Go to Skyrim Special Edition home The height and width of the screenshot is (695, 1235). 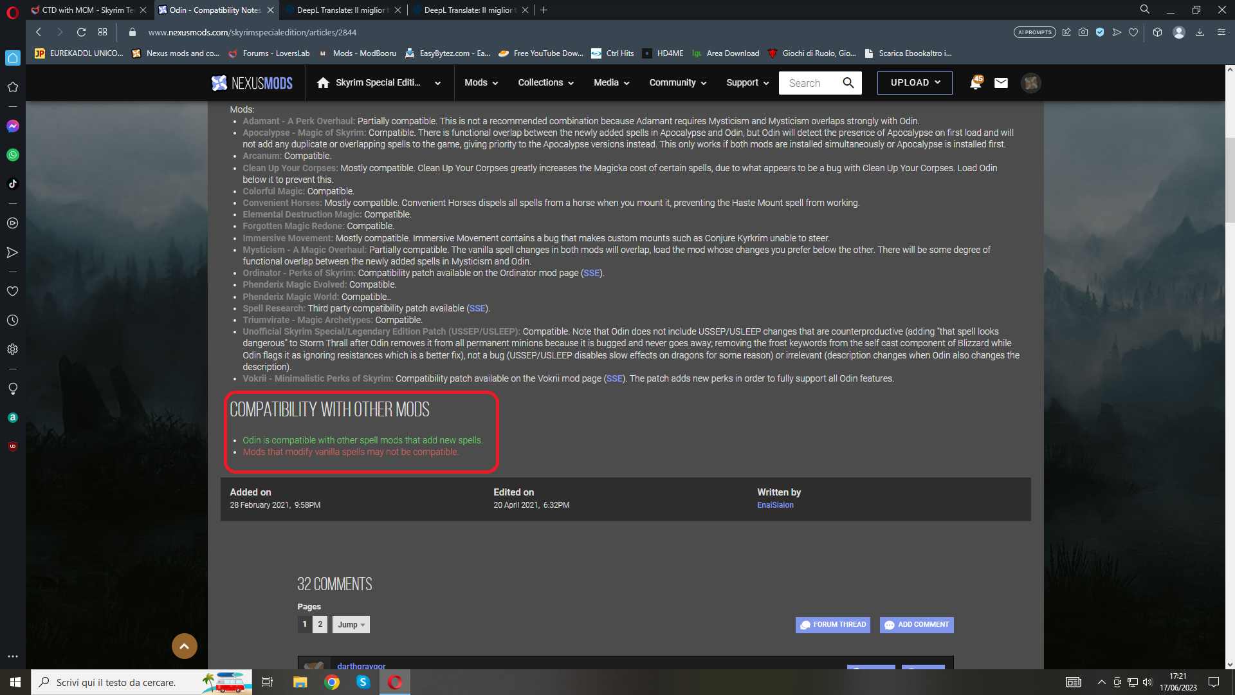pos(369,83)
